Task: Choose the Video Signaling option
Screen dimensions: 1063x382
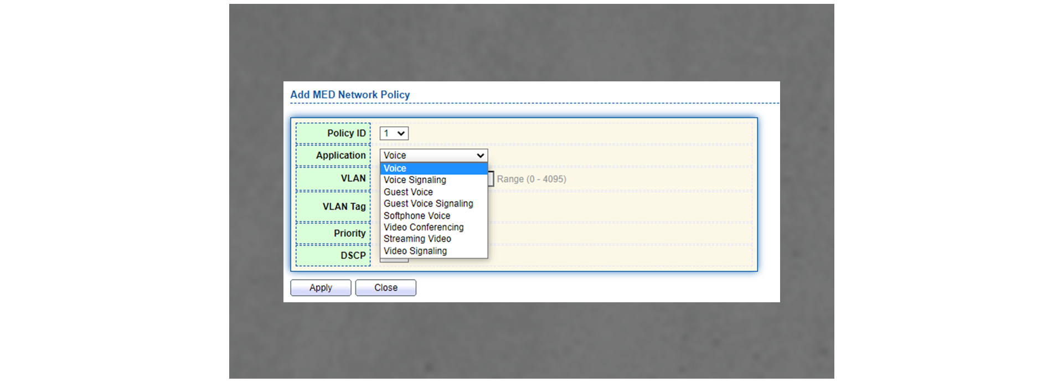Action: pyautogui.click(x=415, y=251)
